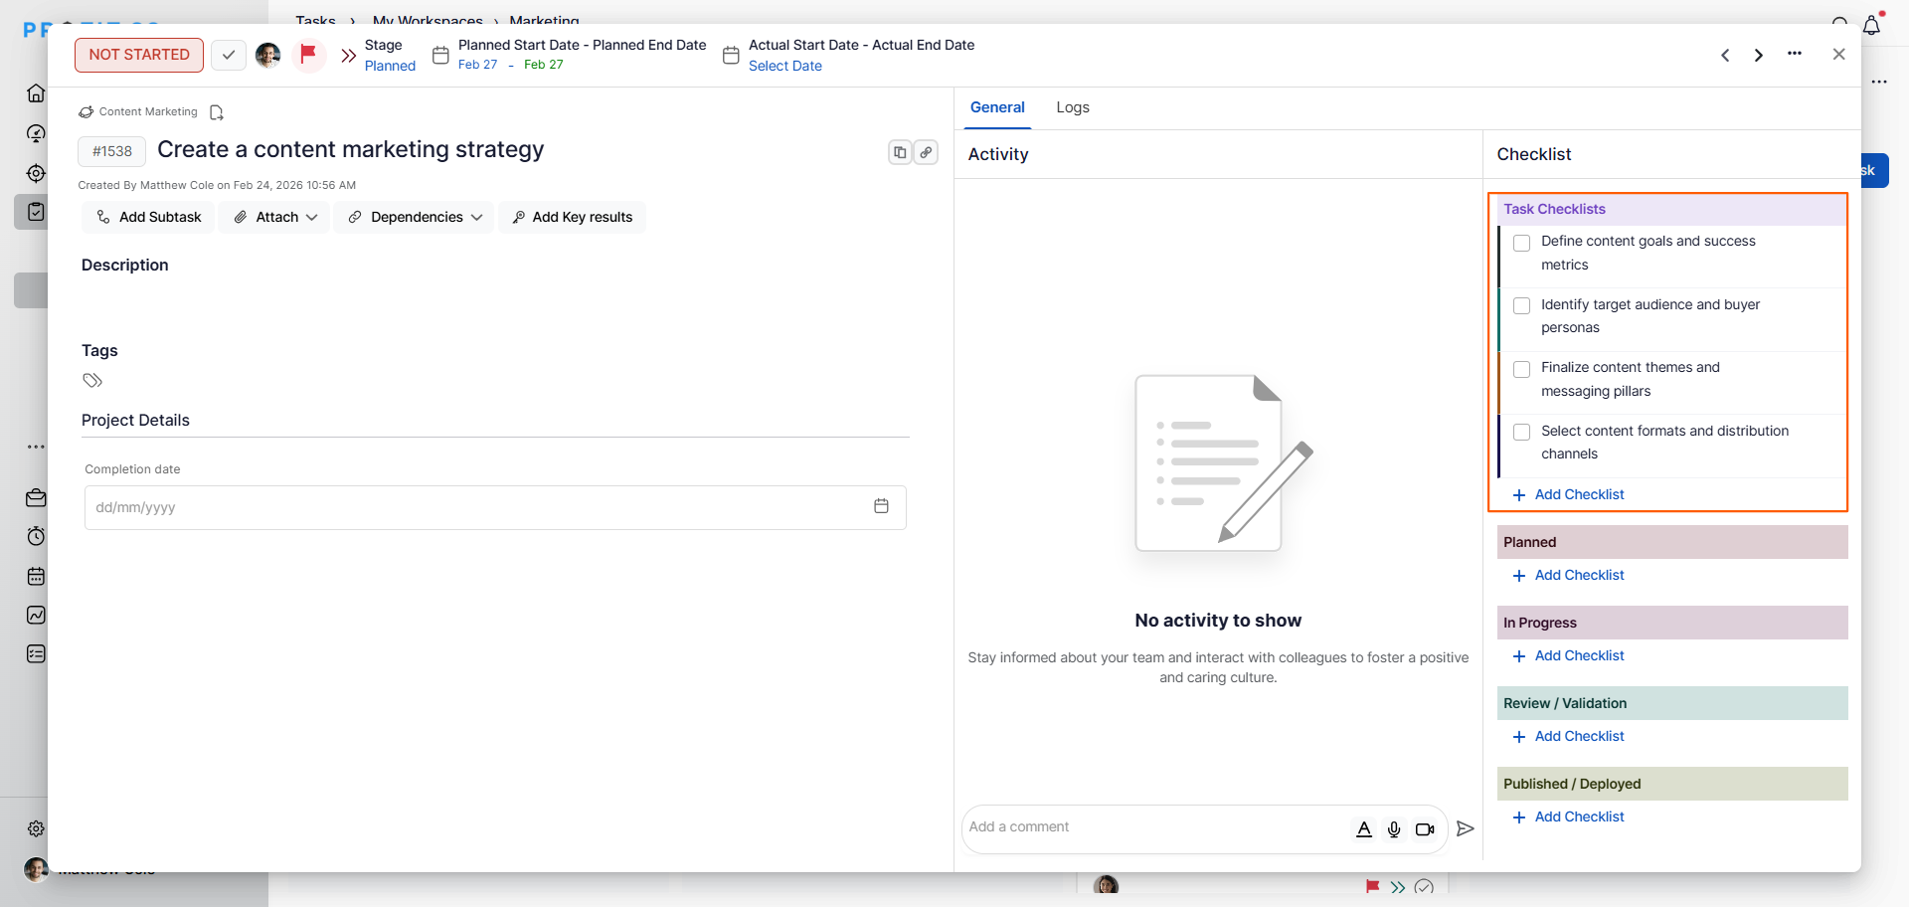1909x907 pixels.
Task: Select the General tab
Action: (997, 107)
